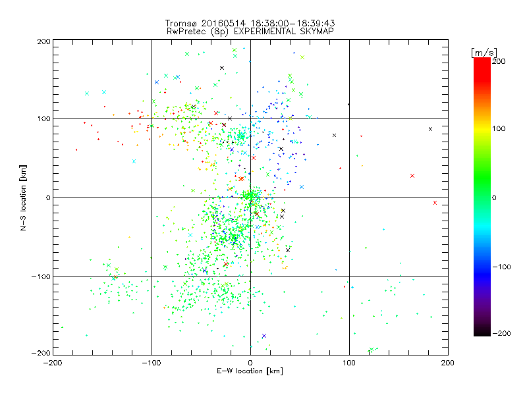
Task: Click the lone blue X marker near plot bottom
Action: 264,336
